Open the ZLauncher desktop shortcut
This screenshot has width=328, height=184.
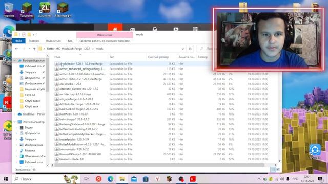click(45, 10)
